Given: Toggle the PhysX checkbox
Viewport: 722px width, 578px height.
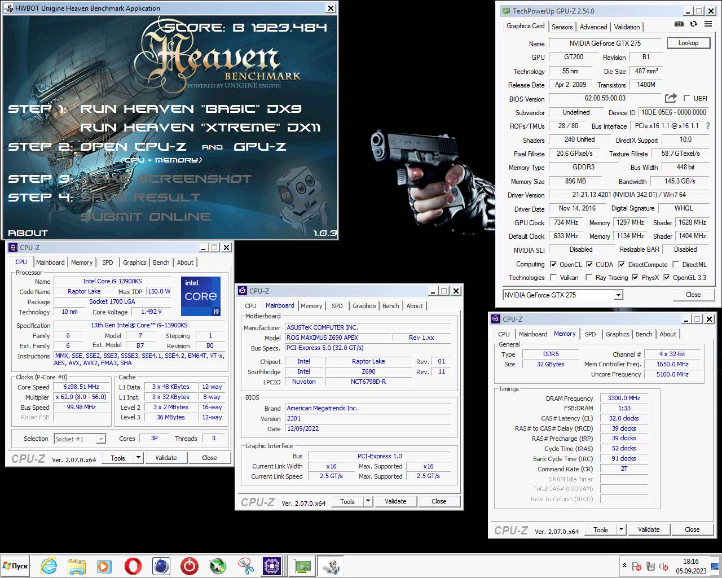Looking at the screenshot, I should coord(635,277).
